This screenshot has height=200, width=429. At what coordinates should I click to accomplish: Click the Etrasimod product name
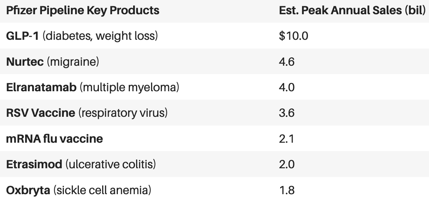coord(34,165)
